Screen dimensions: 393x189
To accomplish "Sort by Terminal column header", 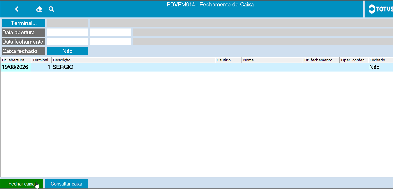I will click(41, 60).
